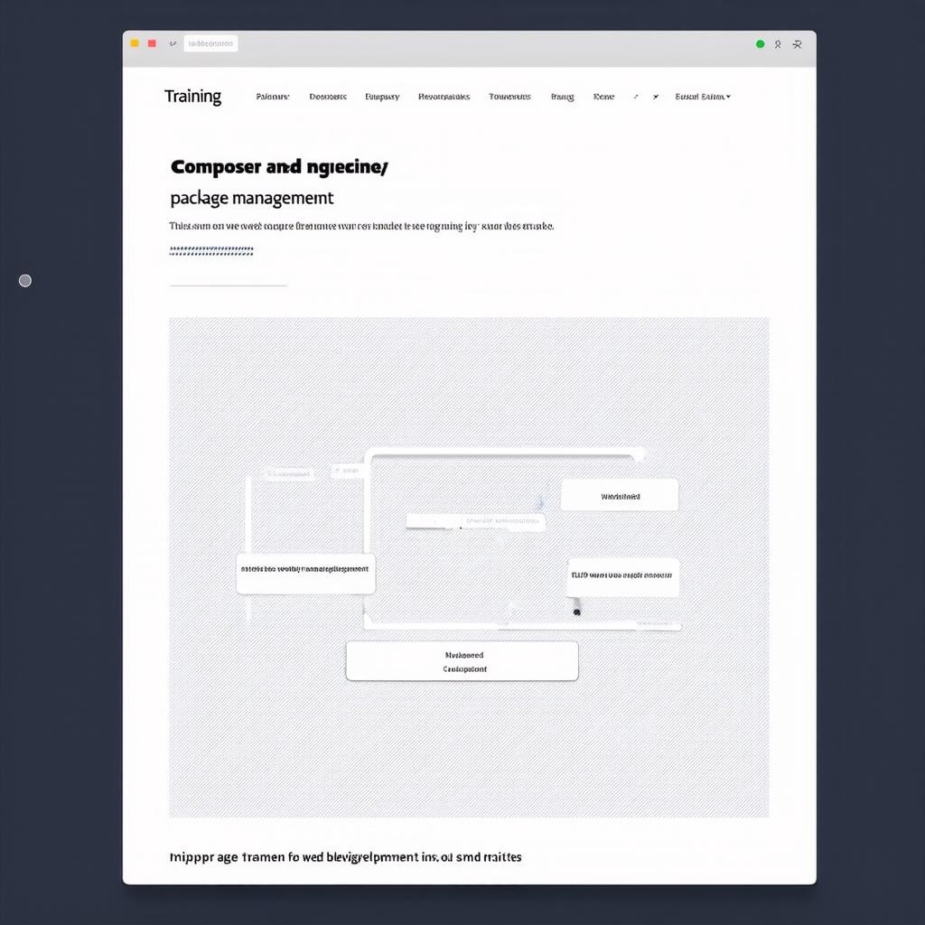Click the small black dot in diagram

[577, 612]
